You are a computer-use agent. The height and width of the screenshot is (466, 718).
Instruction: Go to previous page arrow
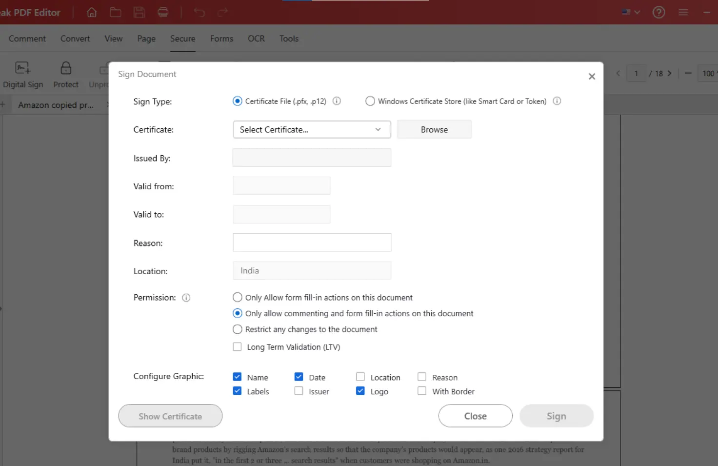pyautogui.click(x=618, y=73)
